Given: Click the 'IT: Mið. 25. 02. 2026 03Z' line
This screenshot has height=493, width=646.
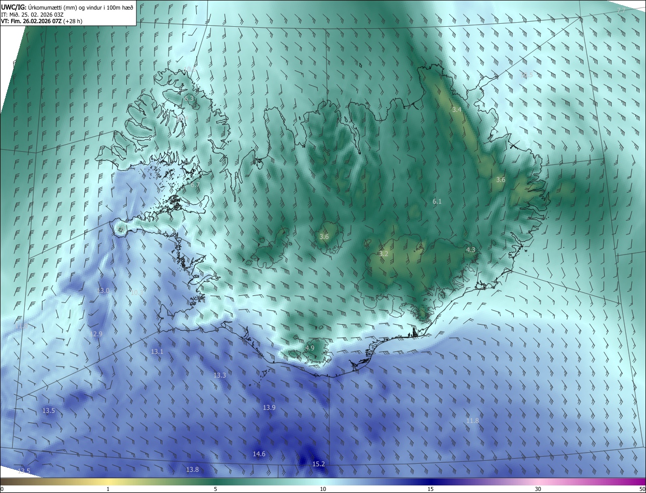Looking at the screenshot, I should tap(32, 15).
